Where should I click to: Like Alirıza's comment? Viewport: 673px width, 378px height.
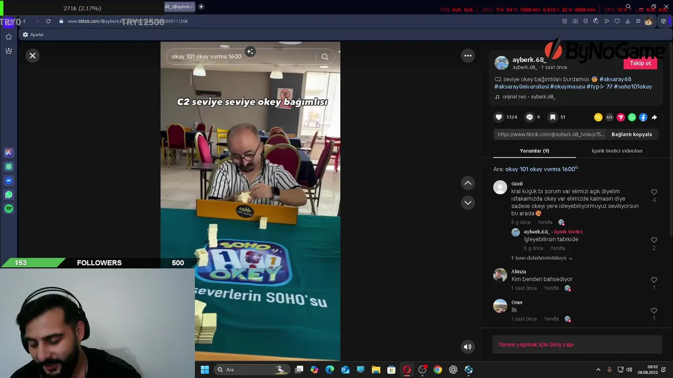[654, 280]
